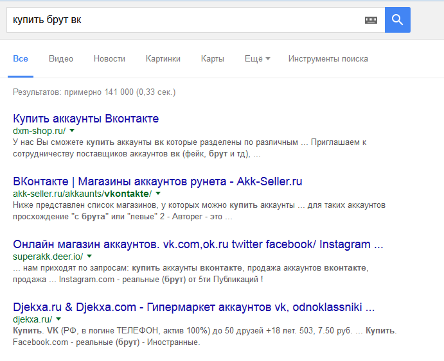The height and width of the screenshot is (361, 444).
Task: Open the Онлайн магазин аккаунтов result
Action: click(198, 244)
